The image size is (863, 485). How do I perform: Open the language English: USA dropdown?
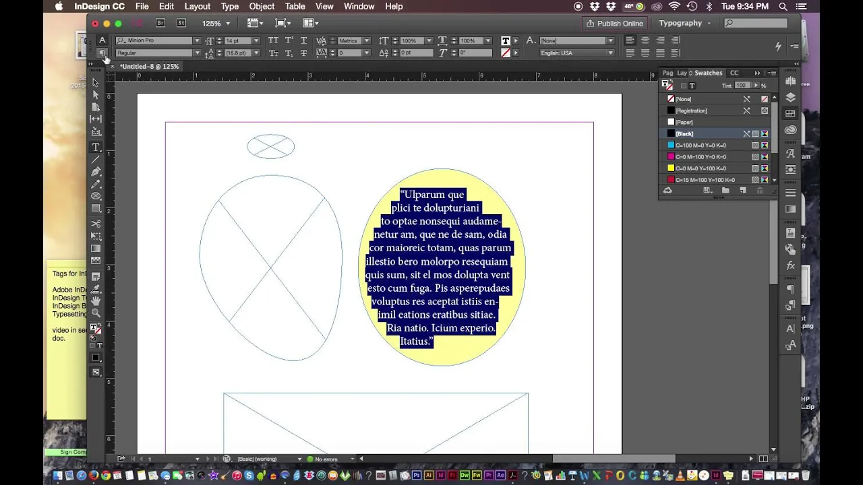pyautogui.click(x=610, y=53)
